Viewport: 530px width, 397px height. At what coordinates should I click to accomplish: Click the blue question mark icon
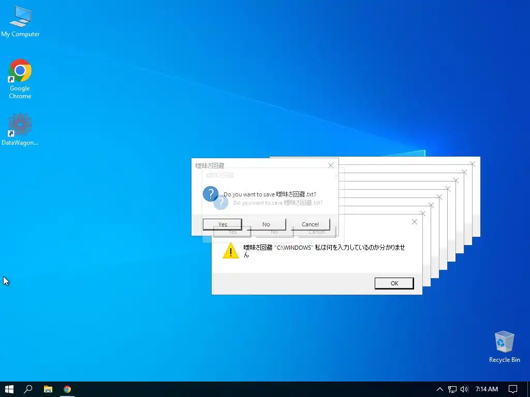pos(210,194)
